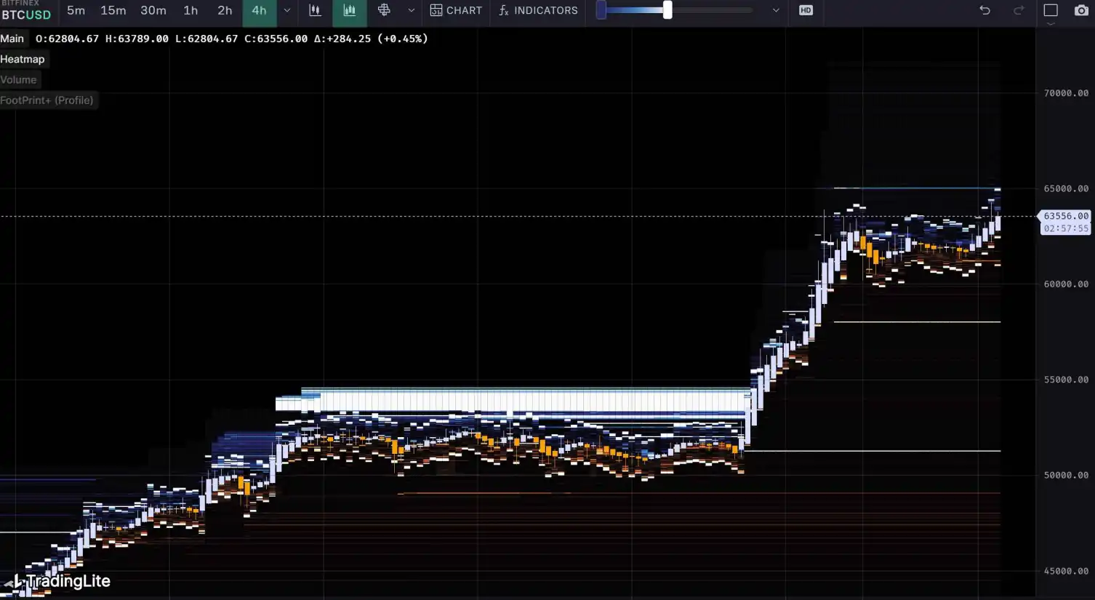Open the CHART settings button

click(x=456, y=10)
